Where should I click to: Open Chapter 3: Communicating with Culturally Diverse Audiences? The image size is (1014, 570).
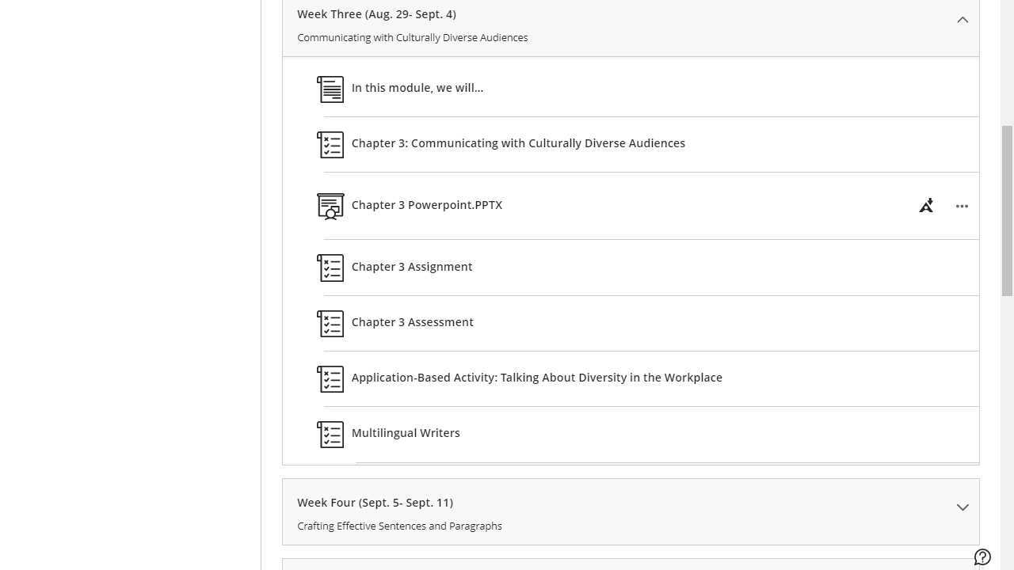[518, 143]
